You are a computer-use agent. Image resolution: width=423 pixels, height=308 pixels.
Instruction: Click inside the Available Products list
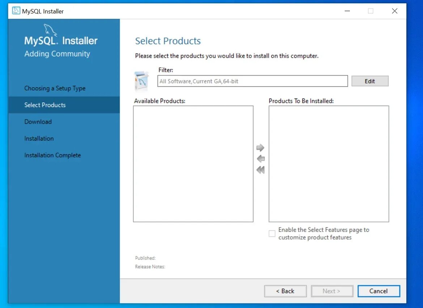coord(193,164)
